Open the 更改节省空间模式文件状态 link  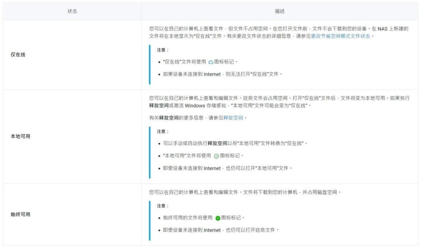[340, 36]
